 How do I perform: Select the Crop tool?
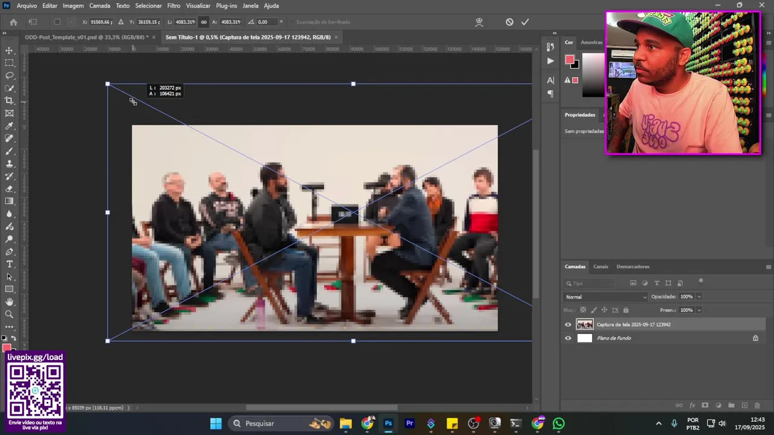click(x=9, y=101)
